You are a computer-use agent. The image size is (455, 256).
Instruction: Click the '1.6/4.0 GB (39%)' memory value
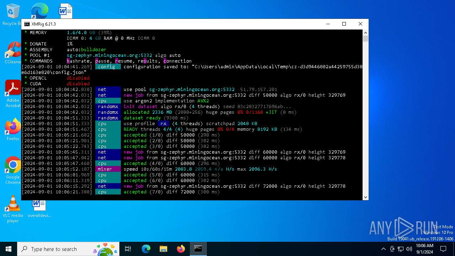pos(89,33)
